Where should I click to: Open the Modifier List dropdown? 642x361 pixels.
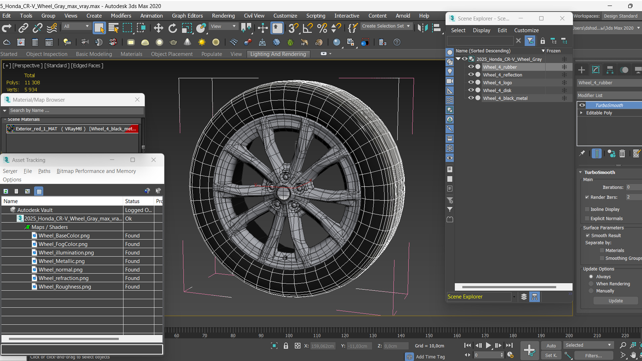tap(609, 96)
